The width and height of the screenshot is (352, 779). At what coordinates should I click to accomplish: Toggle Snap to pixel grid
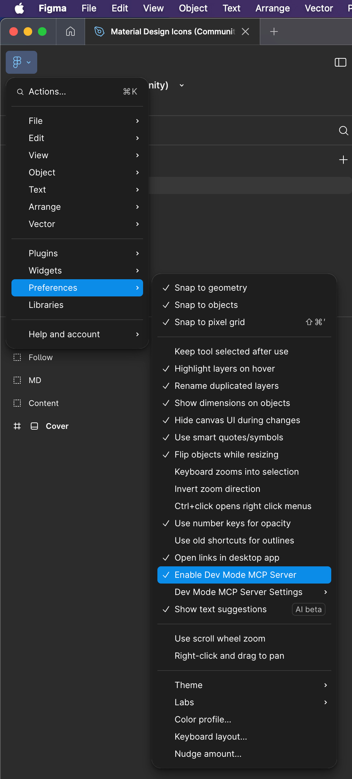pos(244,322)
